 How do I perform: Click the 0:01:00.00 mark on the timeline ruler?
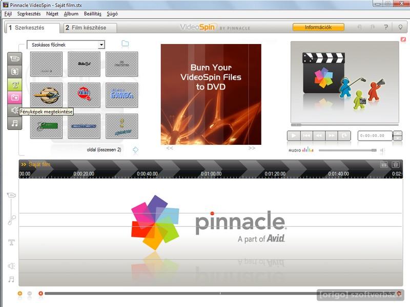tap(211, 174)
